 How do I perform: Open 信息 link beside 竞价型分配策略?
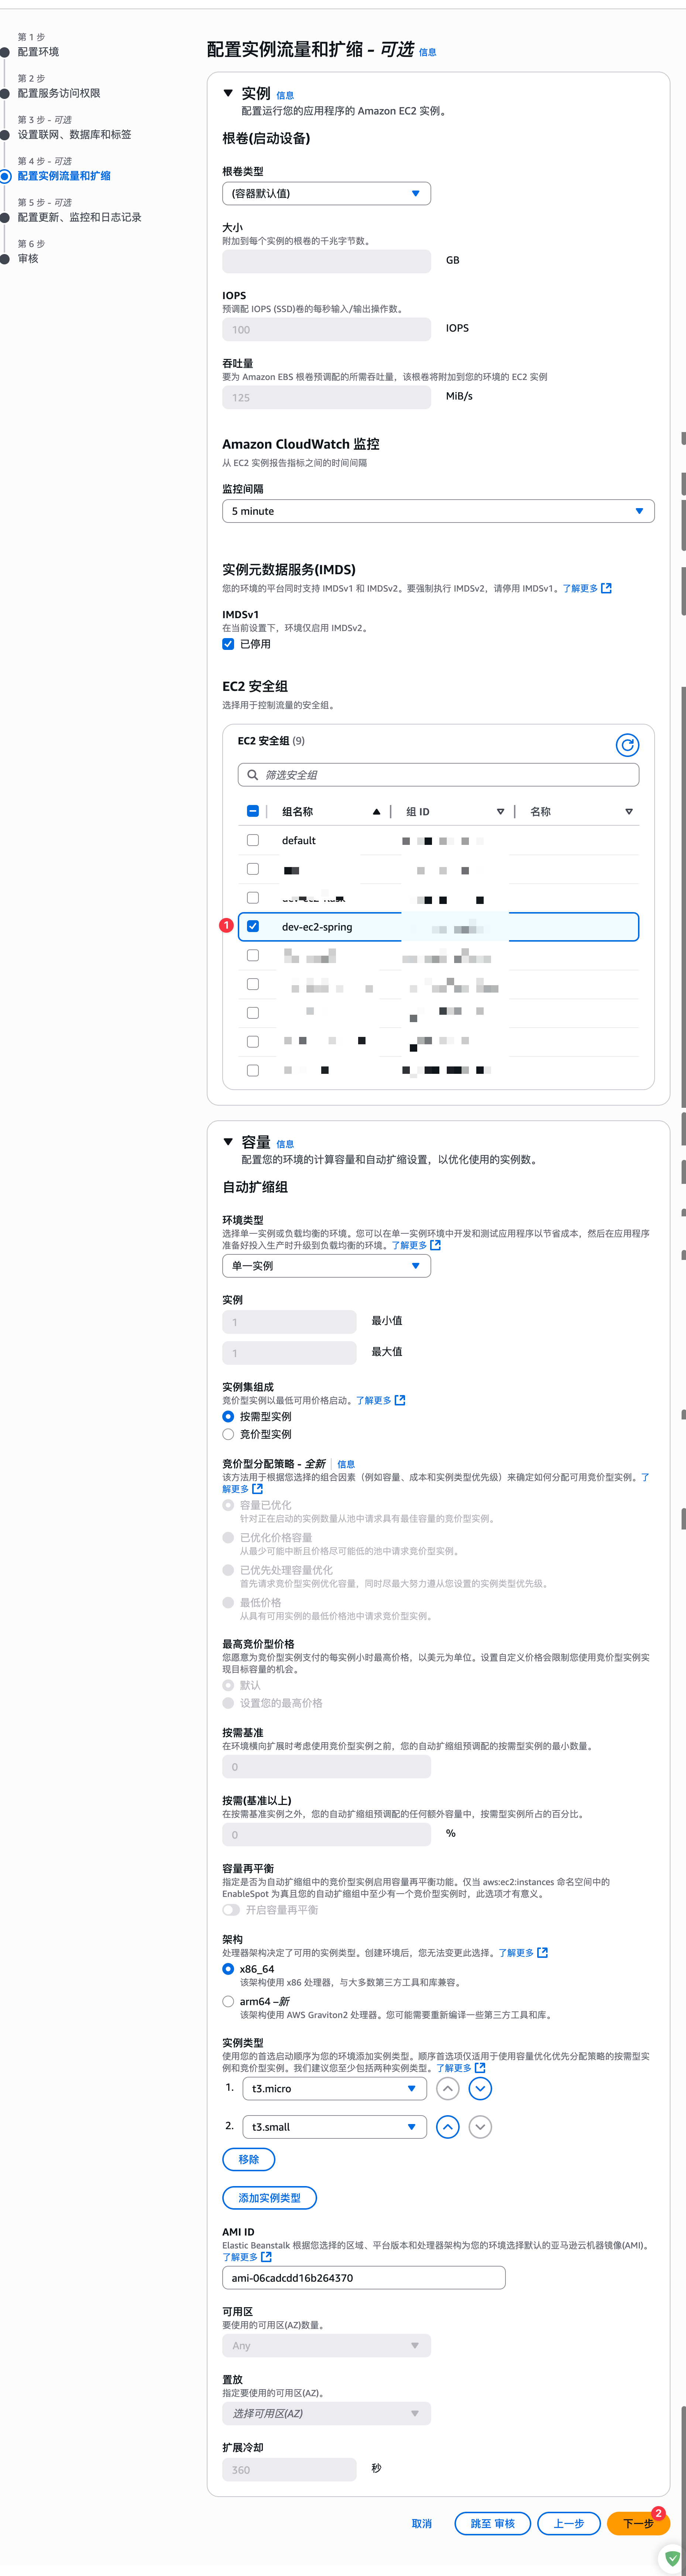(346, 1464)
